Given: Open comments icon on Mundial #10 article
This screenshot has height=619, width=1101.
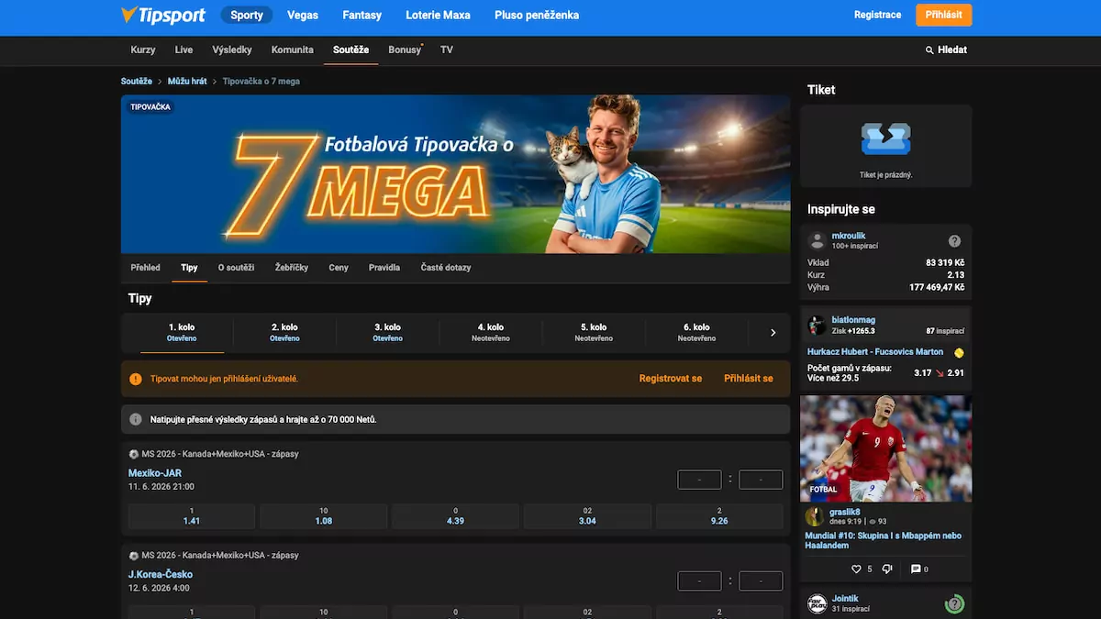Looking at the screenshot, I should [916, 569].
